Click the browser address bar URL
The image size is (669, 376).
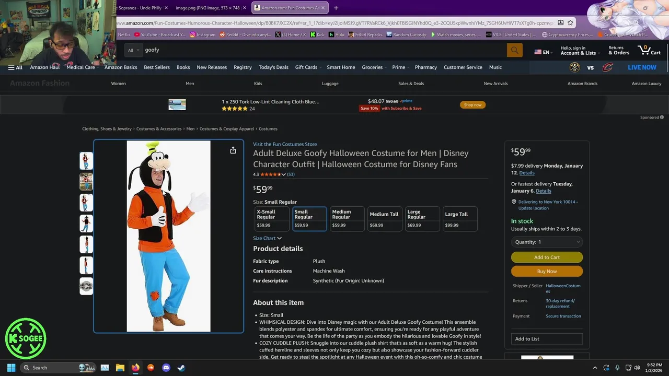tap(334, 23)
